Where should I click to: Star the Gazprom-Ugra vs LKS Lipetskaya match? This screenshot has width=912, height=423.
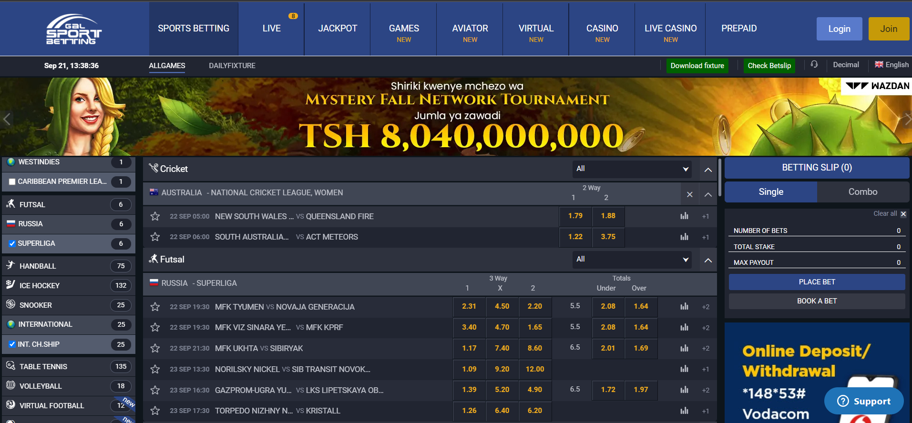pyautogui.click(x=155, y=390)
